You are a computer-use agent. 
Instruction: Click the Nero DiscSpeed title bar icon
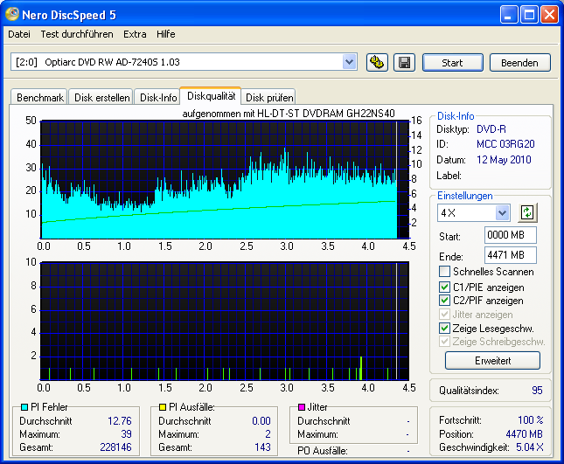(x=12, y=14)
